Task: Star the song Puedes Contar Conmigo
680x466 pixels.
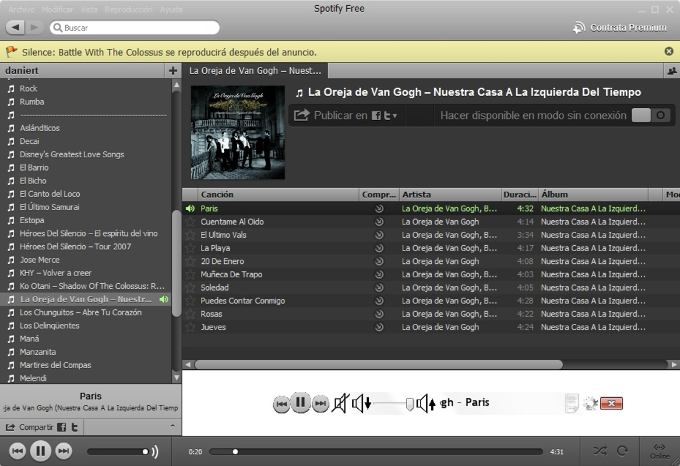Action: (190, 301)
